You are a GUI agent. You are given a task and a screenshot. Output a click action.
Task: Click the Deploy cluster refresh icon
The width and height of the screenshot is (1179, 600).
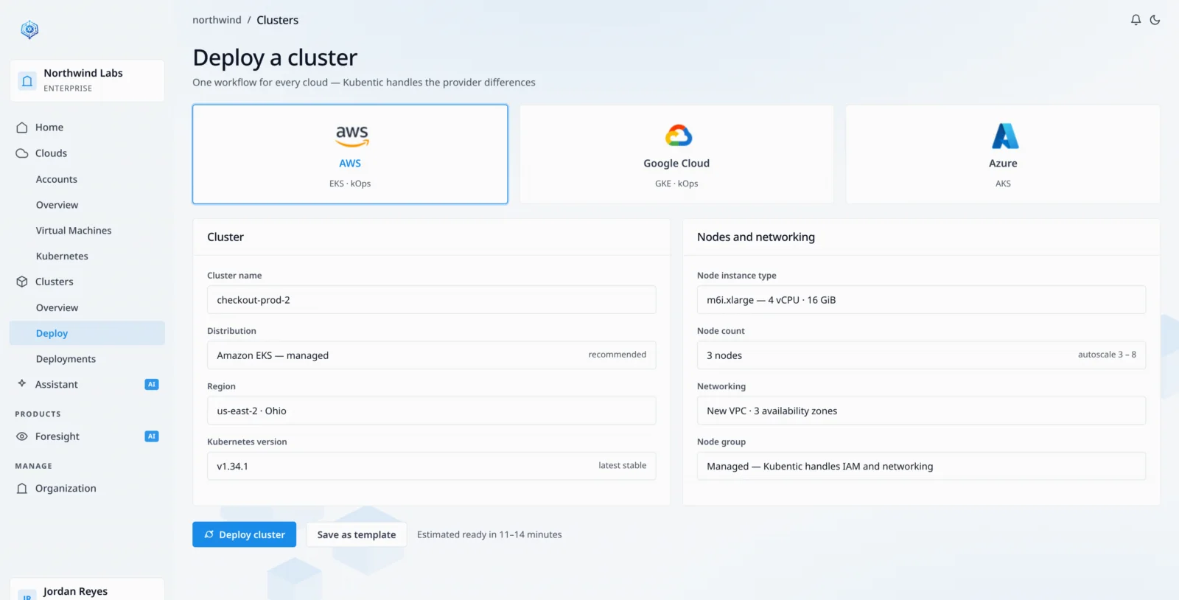click(x=209, y=534)
